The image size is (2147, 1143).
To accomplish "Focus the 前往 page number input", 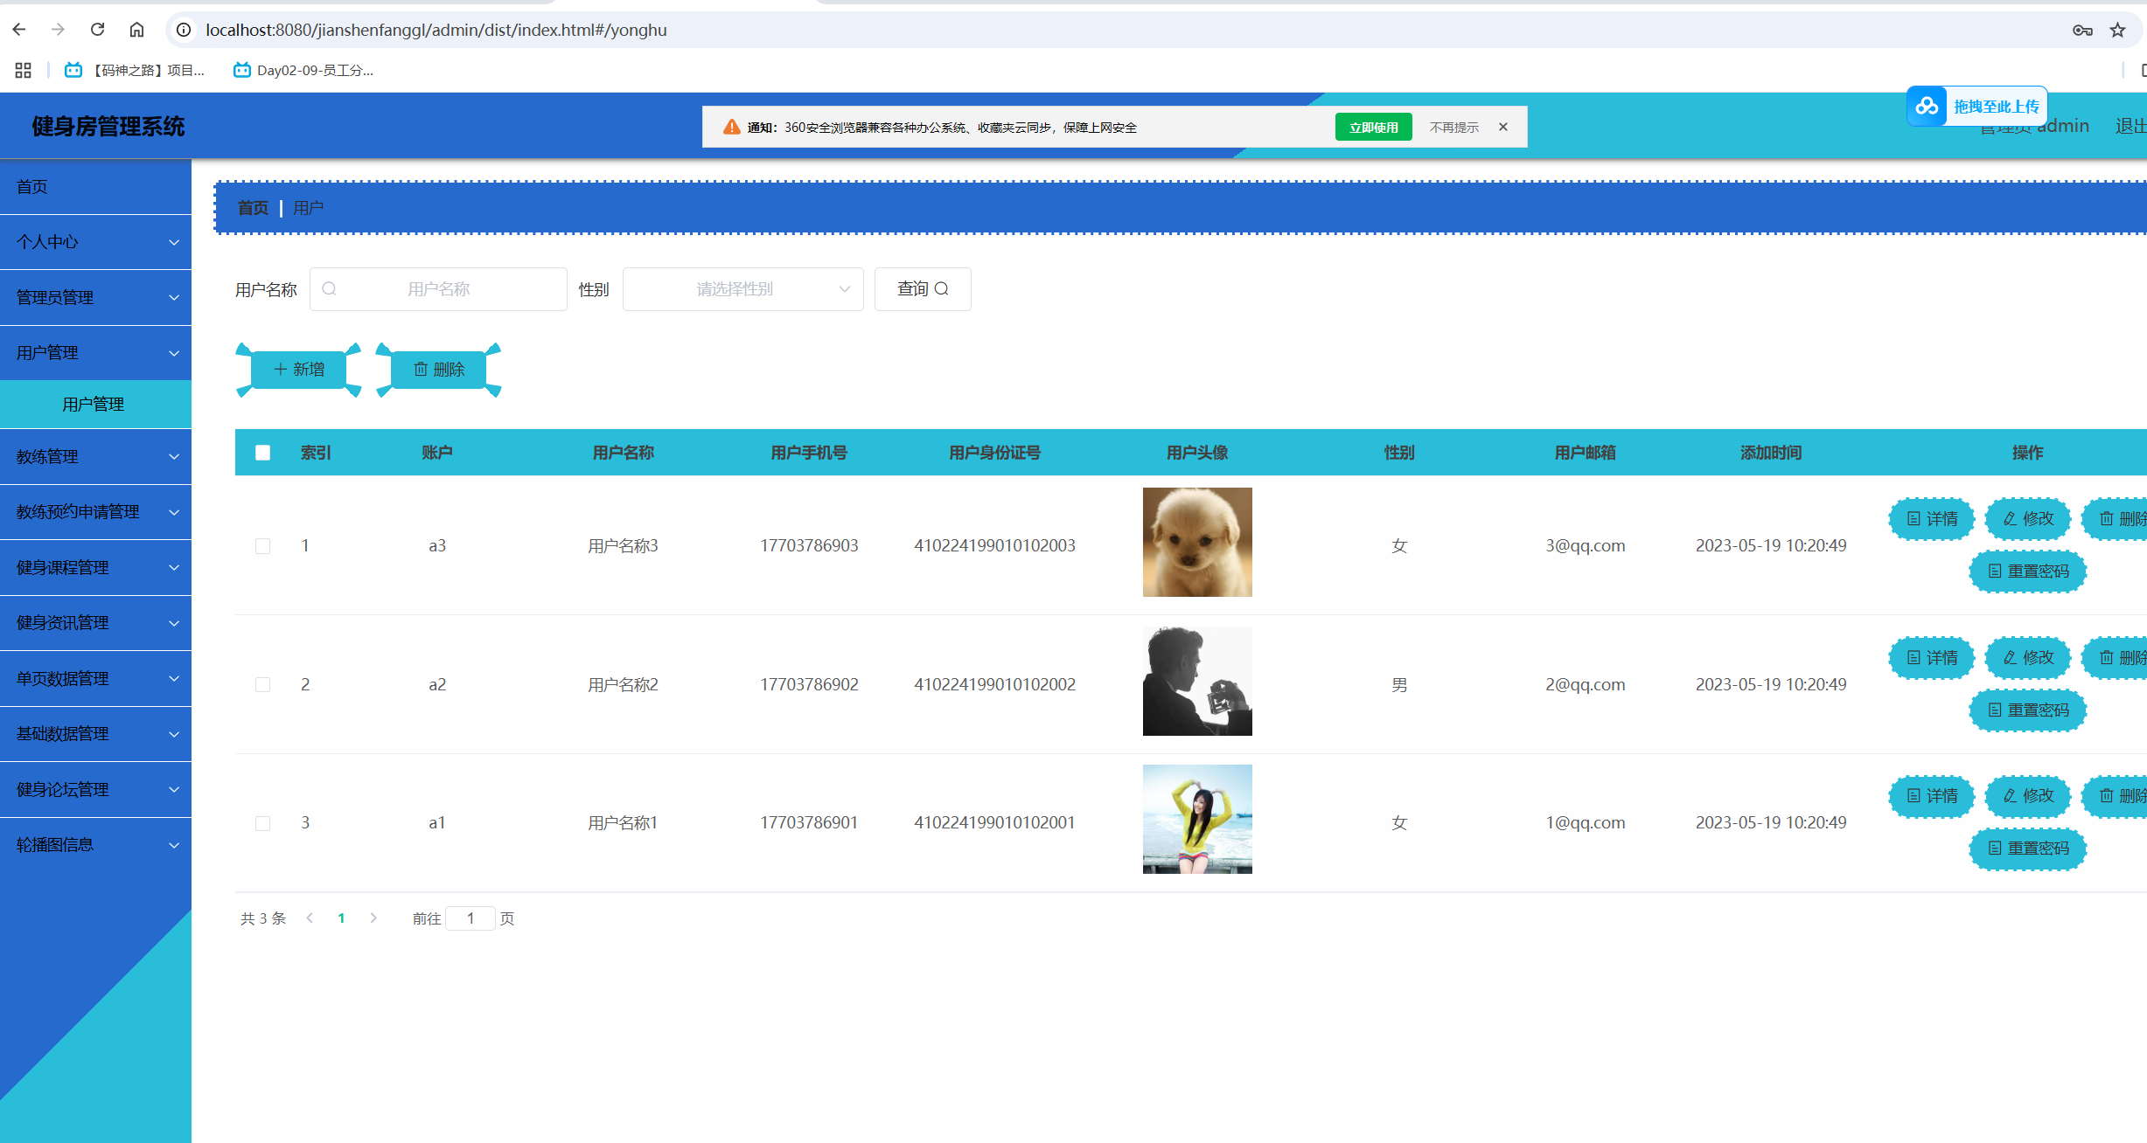I will 471,918.
